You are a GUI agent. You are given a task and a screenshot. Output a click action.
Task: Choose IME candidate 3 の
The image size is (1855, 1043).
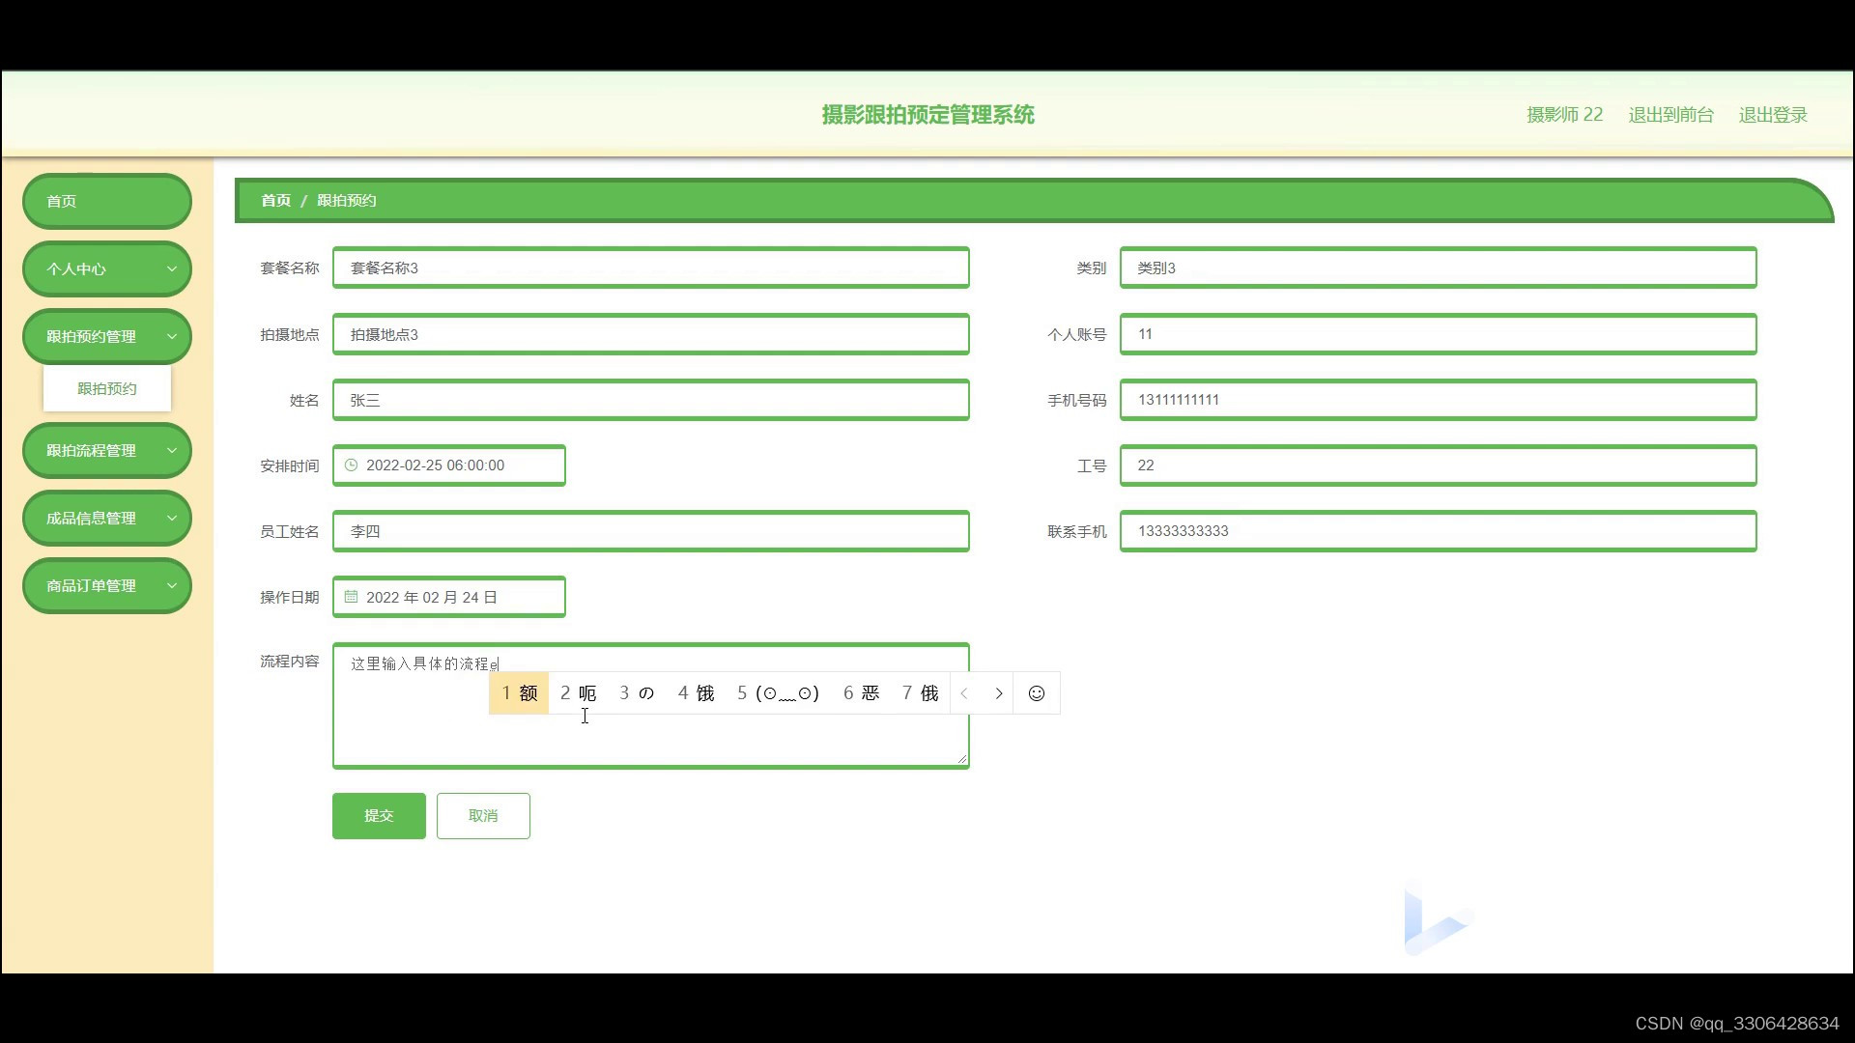pos(637,693)
